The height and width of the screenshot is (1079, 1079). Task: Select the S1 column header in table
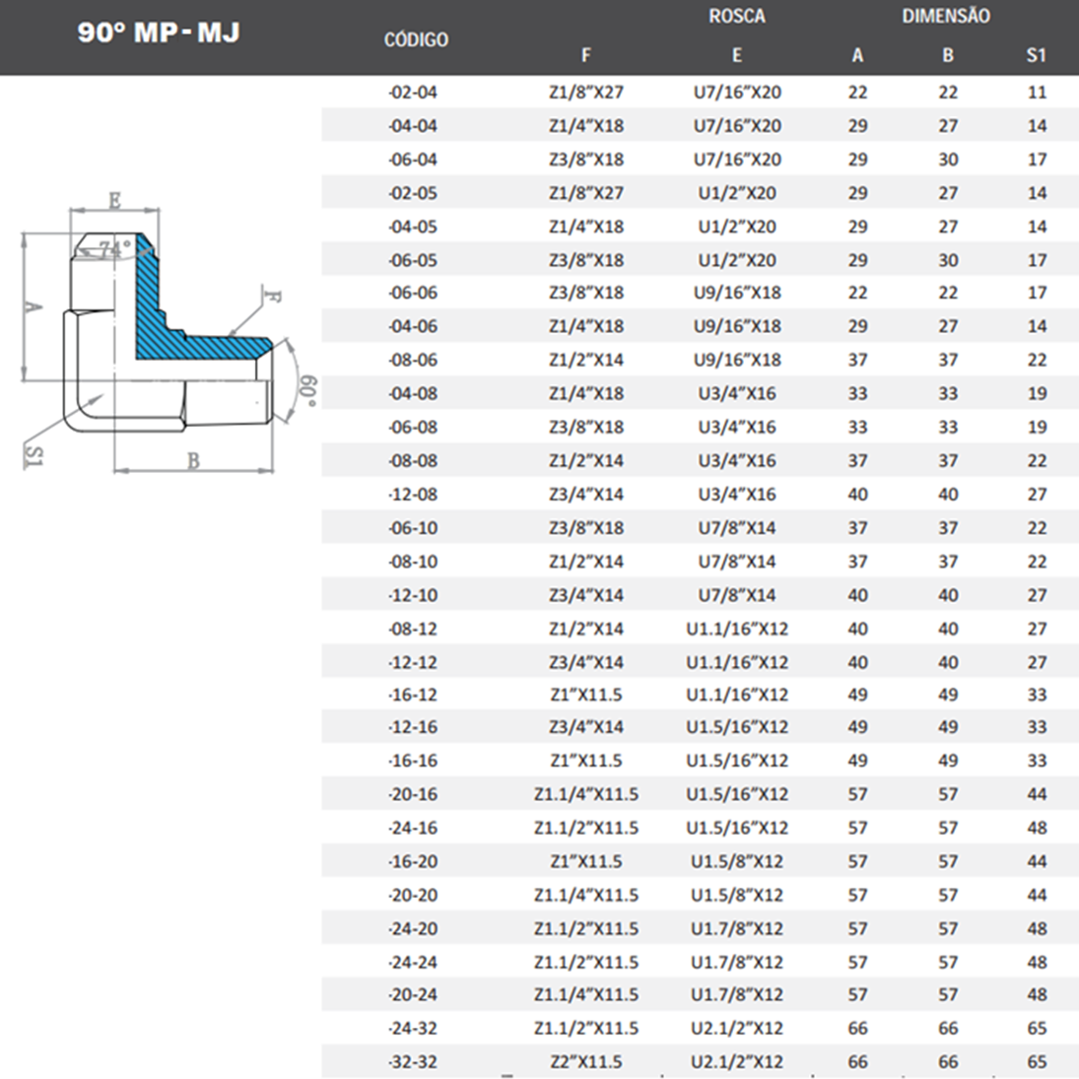(x=1036, y=55)
